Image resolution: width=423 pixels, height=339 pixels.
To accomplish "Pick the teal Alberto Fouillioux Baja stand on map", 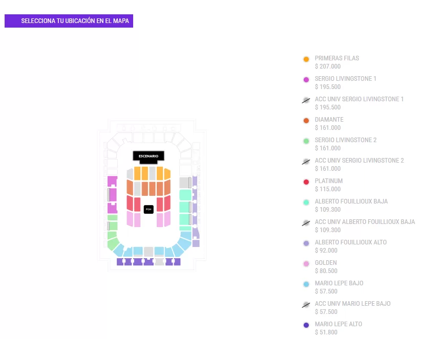I will [x=184, y=207].
